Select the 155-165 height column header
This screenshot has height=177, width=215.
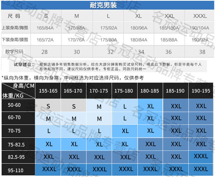point(48,91)
